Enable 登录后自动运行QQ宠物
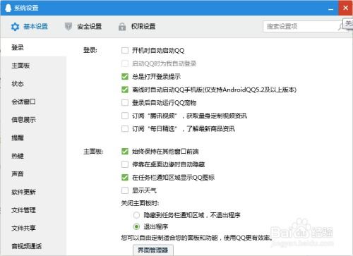The width and height of the screenshot is (353, 256). pos(125,103)
